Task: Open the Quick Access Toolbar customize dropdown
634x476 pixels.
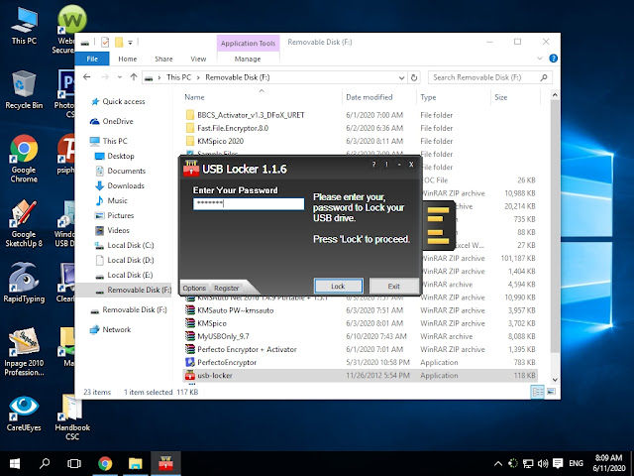Action: 130,42
